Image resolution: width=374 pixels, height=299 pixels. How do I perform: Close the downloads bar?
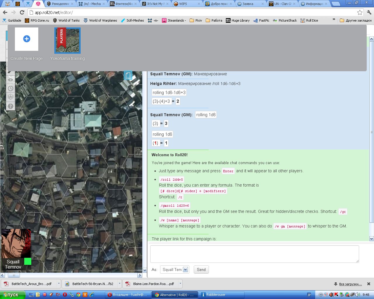[x=369, y=284]
